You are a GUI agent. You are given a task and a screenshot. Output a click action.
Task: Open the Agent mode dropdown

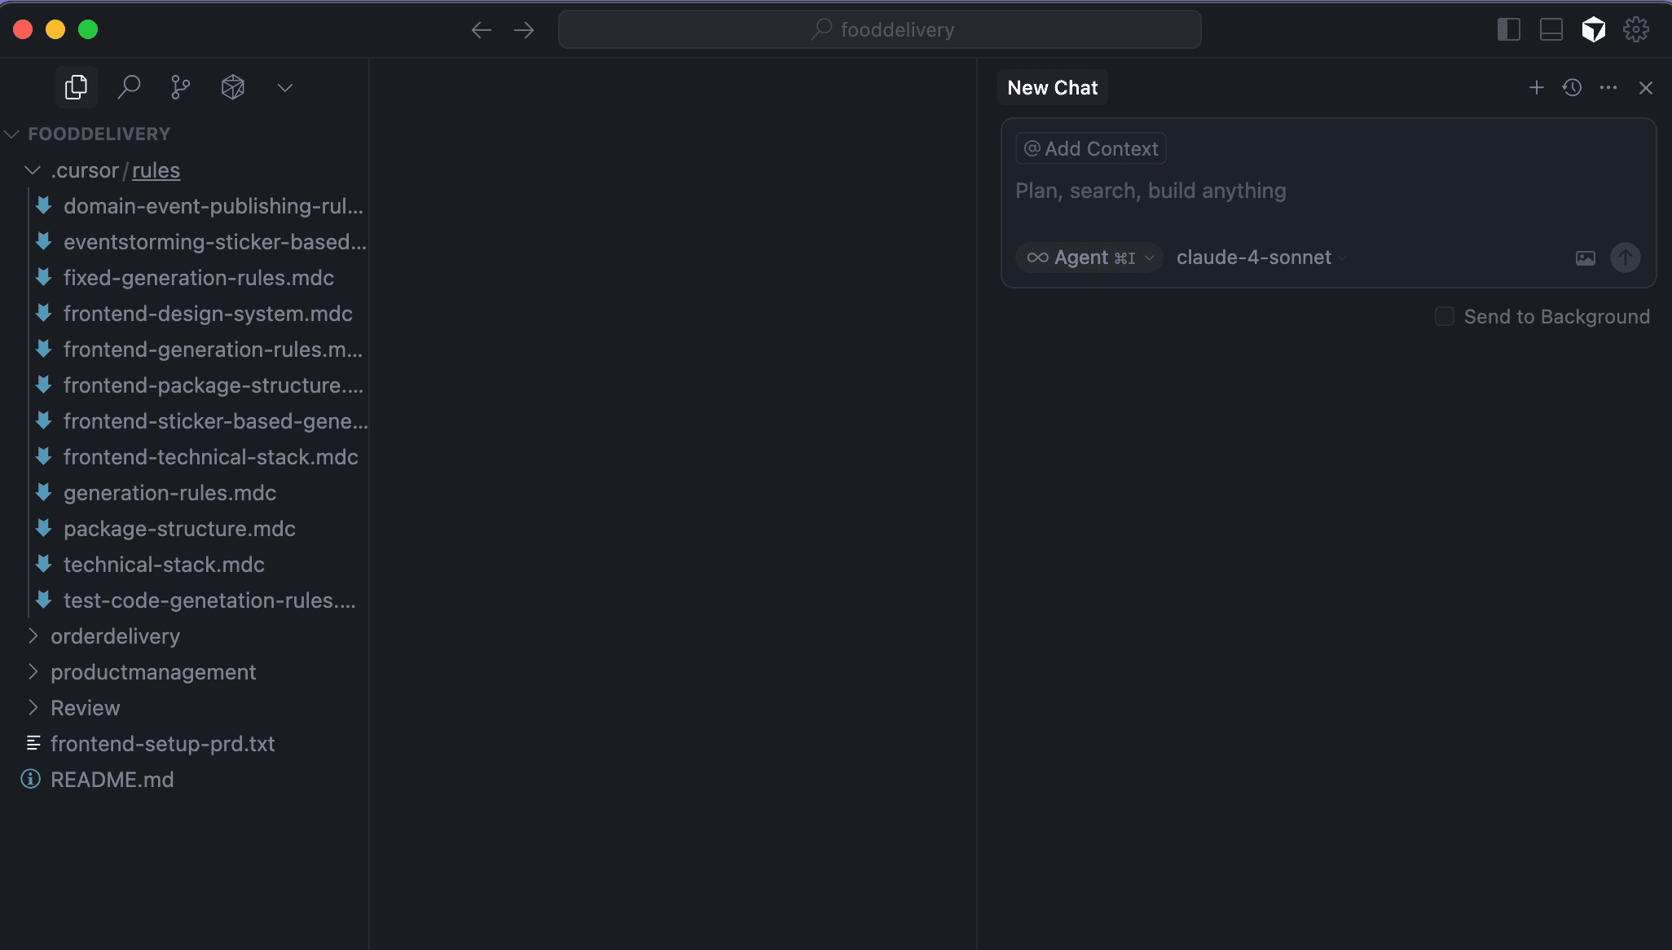click(x=1089, y=257)
